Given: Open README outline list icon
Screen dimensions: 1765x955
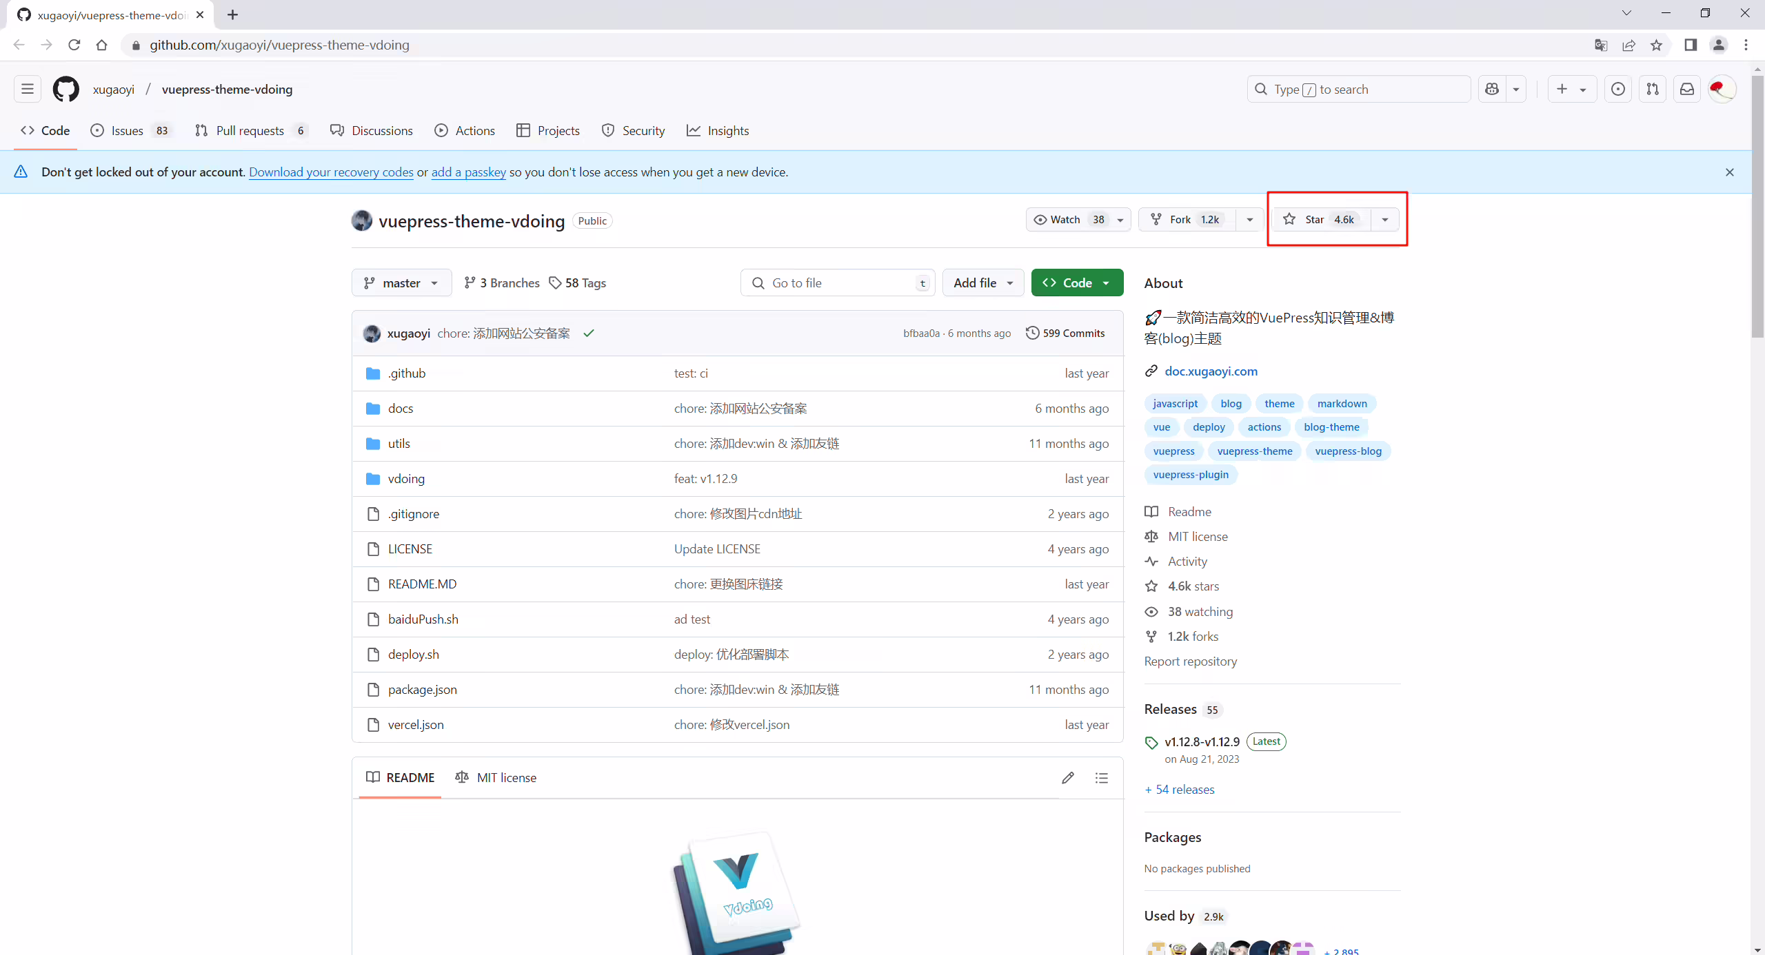Looking at the screenshot, I should pyautogui.click(x=1102, y=778).
